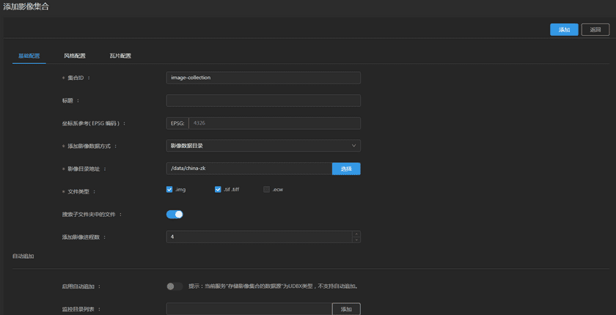Increase 添加影像进程数 with up arrow

coord(356,234)
